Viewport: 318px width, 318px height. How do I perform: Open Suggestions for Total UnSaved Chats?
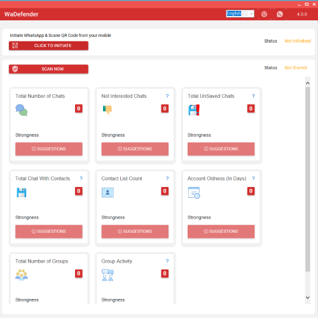click(x=221, y=149)
